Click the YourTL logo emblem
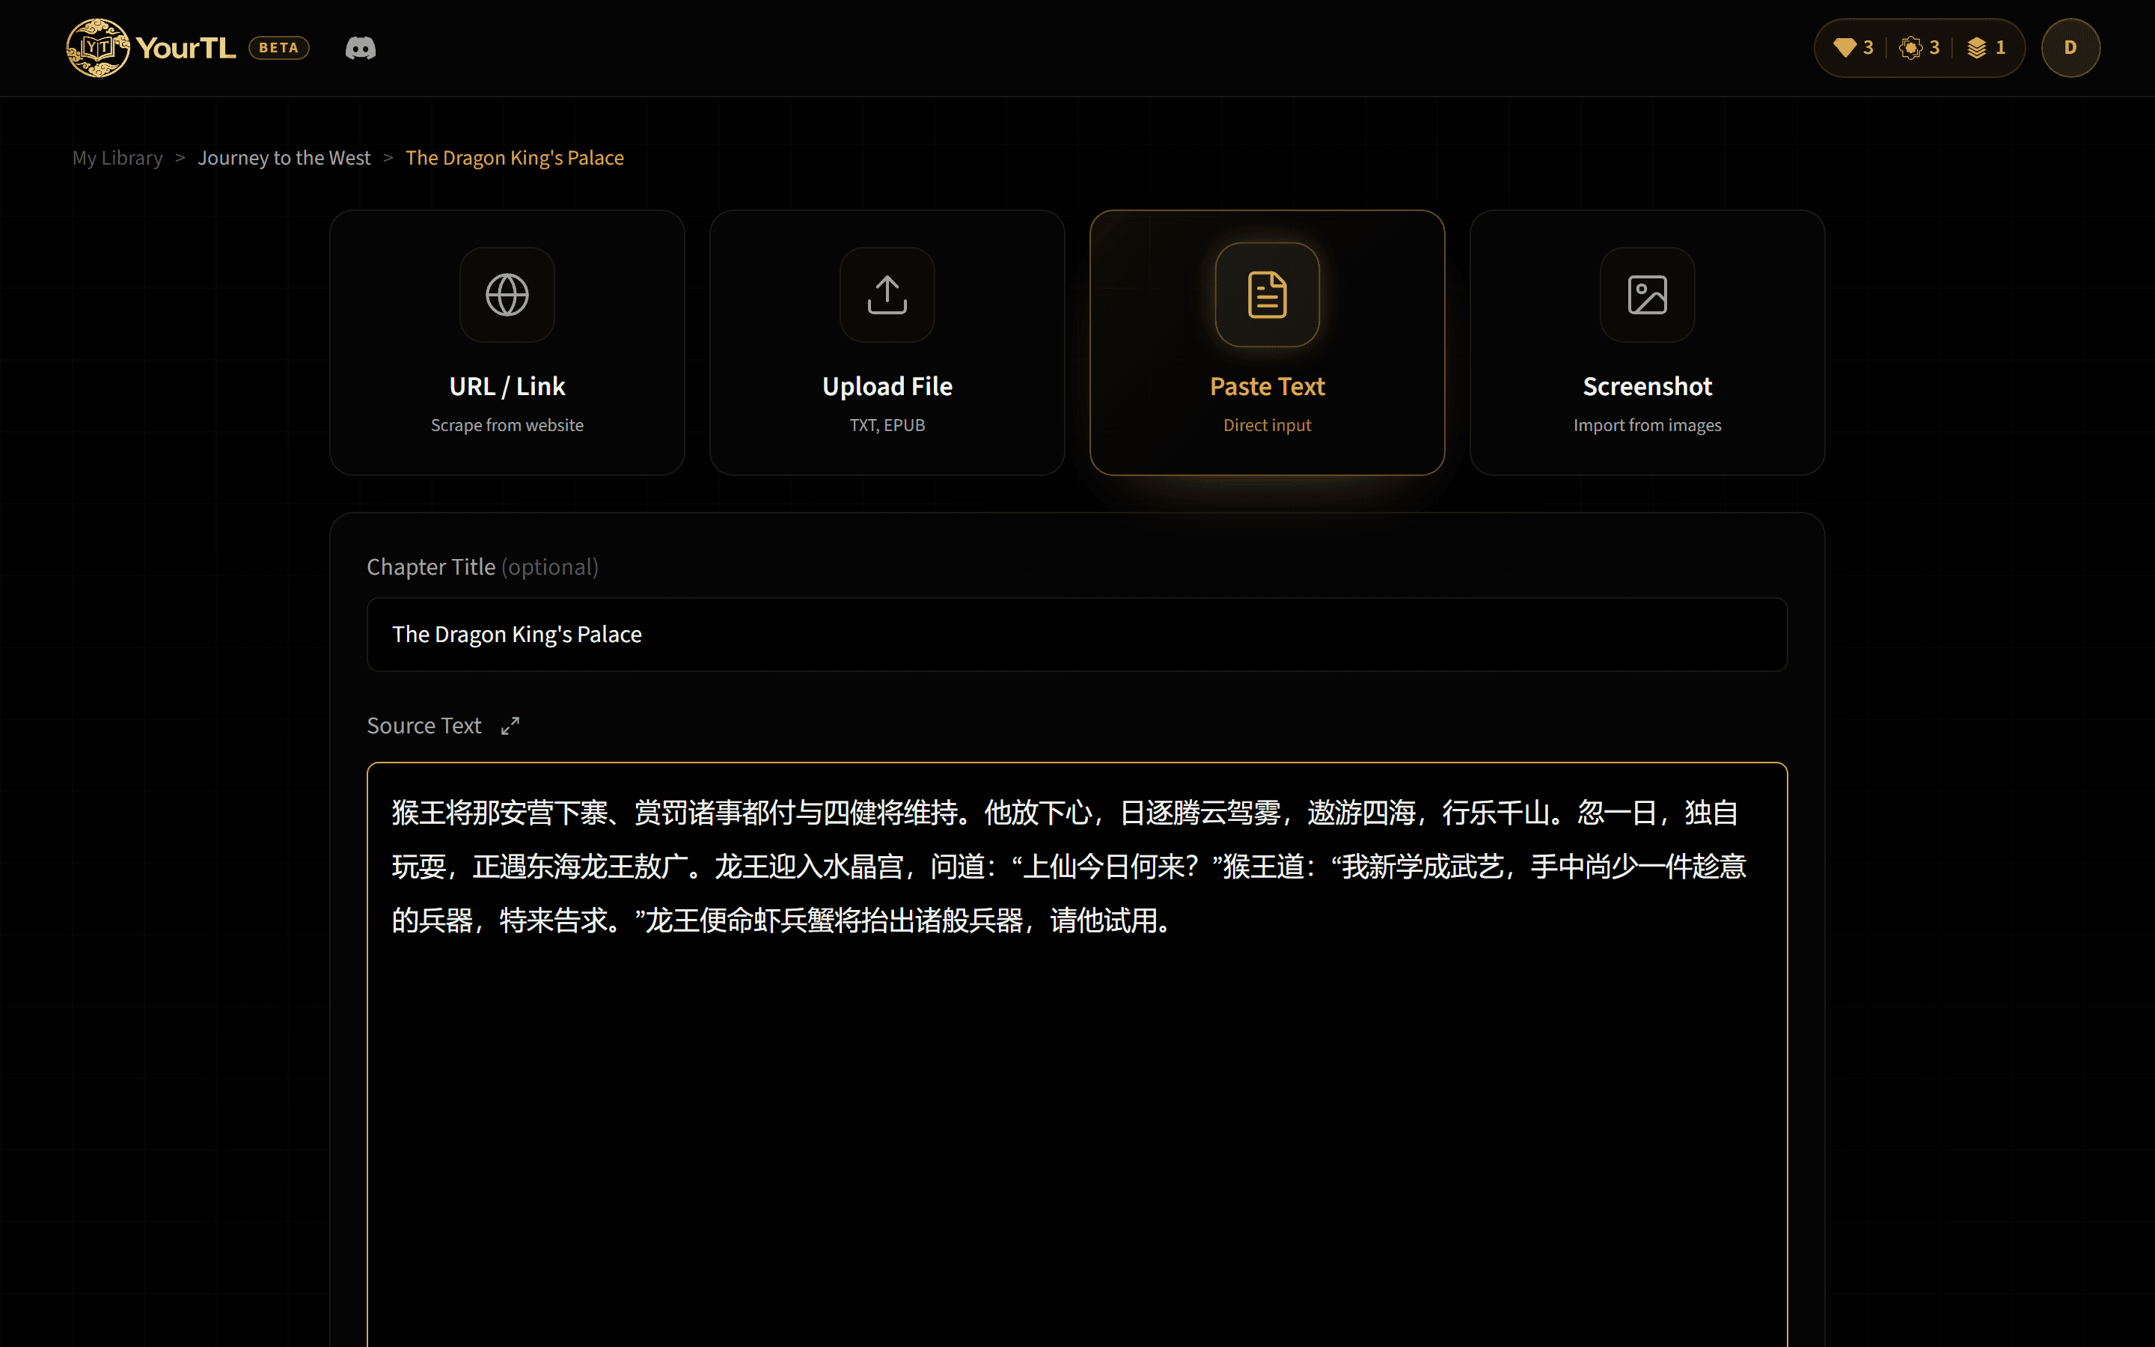Screen dimensions: 2155x1347 pos(98,48)
